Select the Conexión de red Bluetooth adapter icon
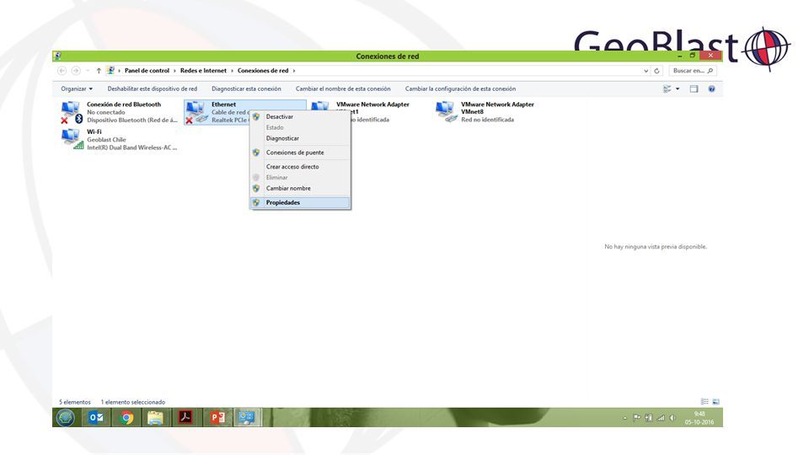This screenshot has height=455, width=809. point(71,112)
